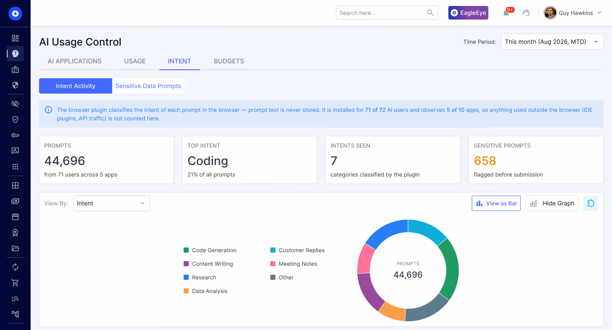Click the pink Meeting Notes donut segment
Image resolution: width=612 pixels, height=330 pixels.
365,259
